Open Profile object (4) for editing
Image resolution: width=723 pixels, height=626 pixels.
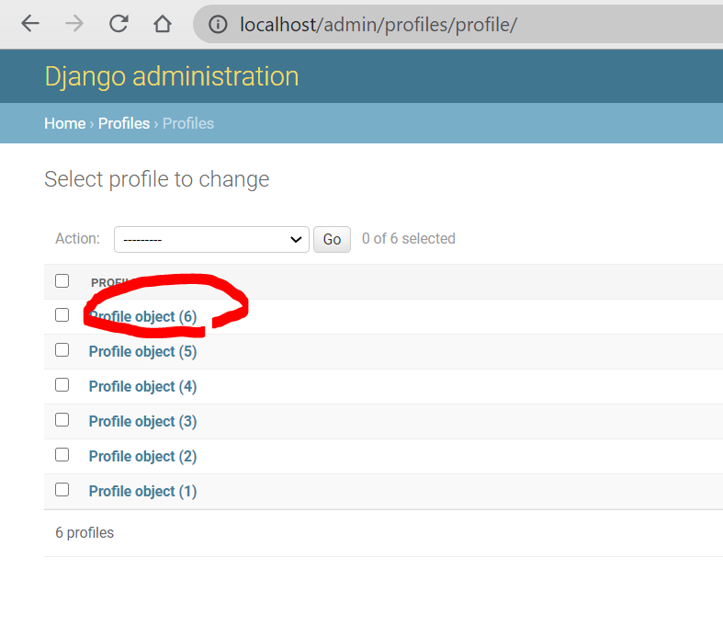click(x=143, y=387)
